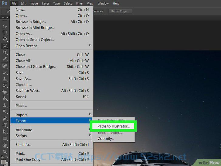Open the Image menu

(33, 3)
